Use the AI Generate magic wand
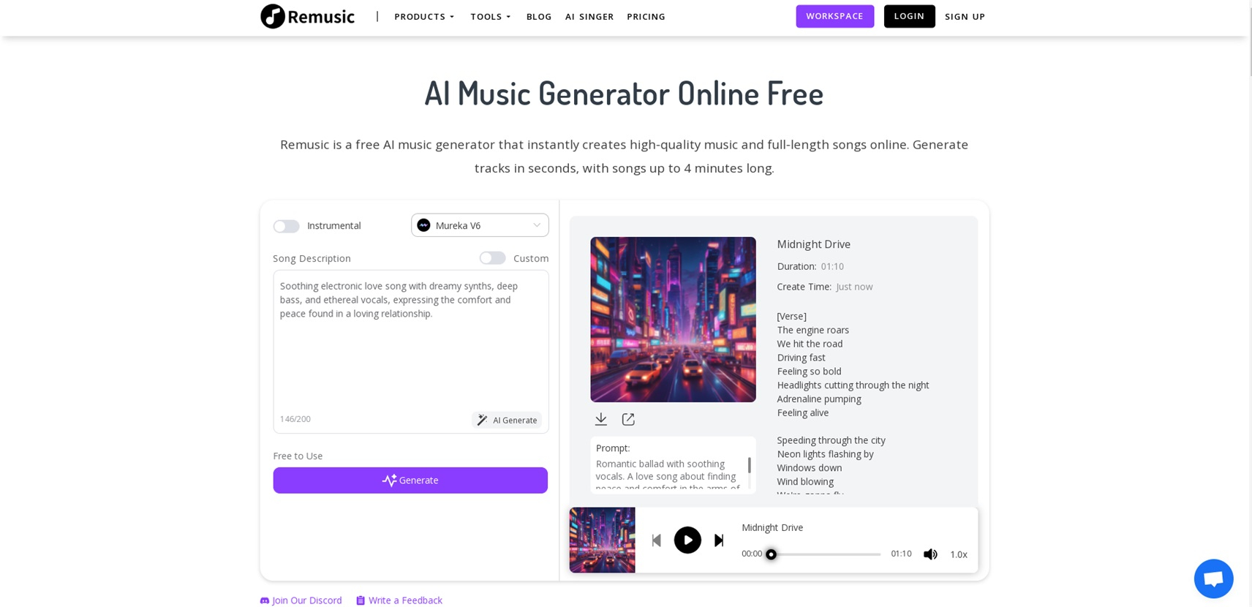Image resolution: width=1252 pixels, height=607 pixels. point(507,420)
